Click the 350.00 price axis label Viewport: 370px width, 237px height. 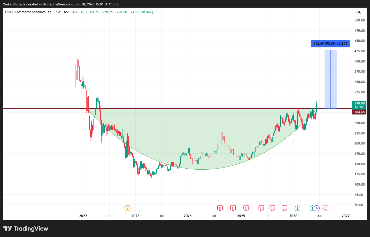(360, 82)
